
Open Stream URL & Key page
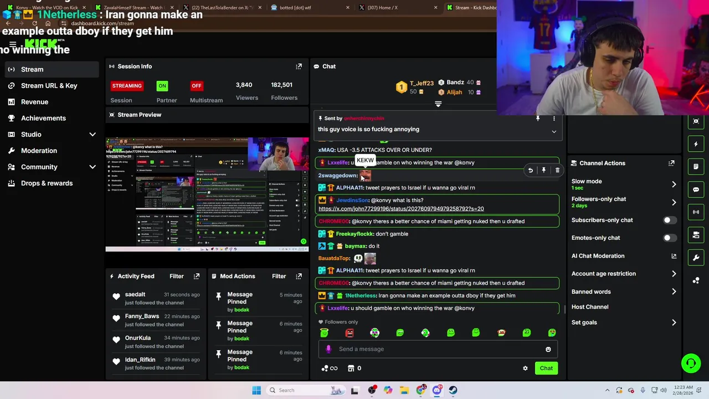tap(49, 85)
